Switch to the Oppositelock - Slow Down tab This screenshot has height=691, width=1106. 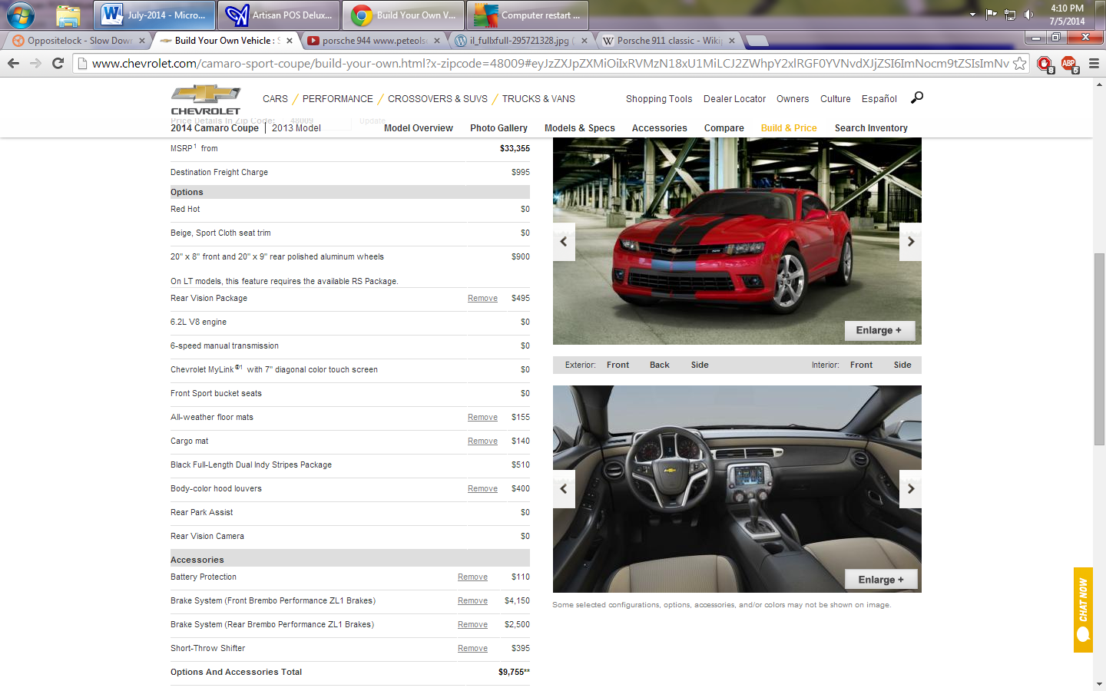pos(78,41)
